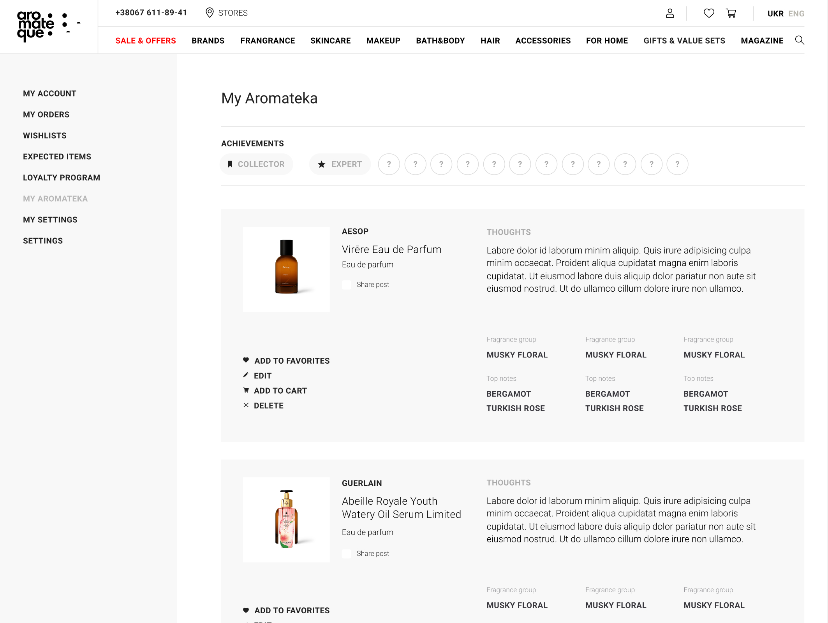Screen dimensions: 828x623
Task: Click the tenth locked achievement question mark
Action: tap(625, 164)
